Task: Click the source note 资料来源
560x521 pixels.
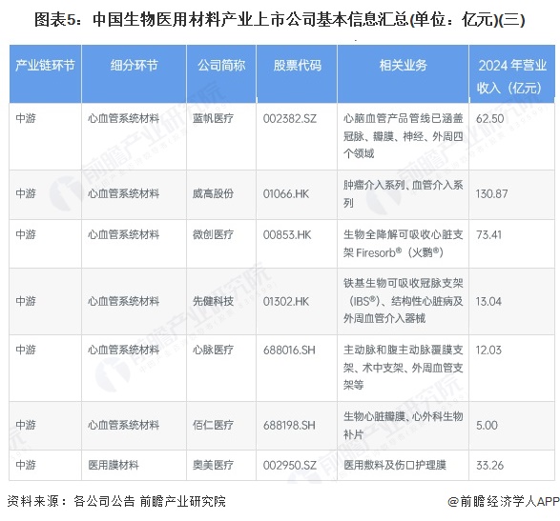Action: pos(116,501)
